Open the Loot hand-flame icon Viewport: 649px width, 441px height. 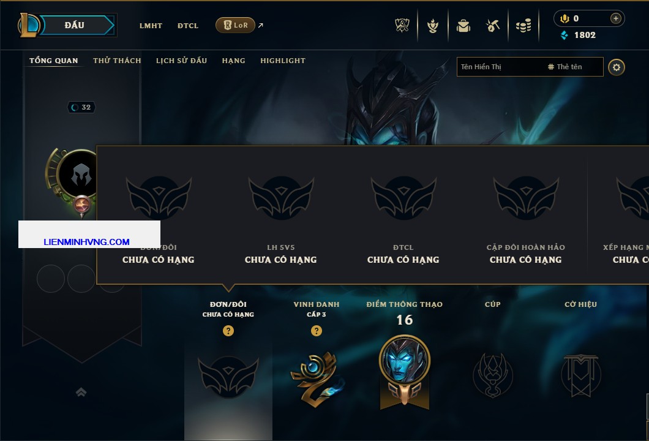click(x=433, y=26)
